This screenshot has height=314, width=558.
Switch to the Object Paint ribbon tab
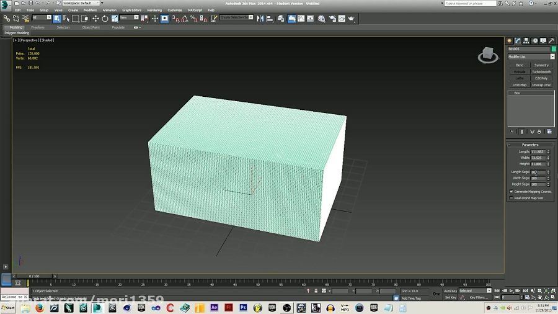[x=91, y=27]
